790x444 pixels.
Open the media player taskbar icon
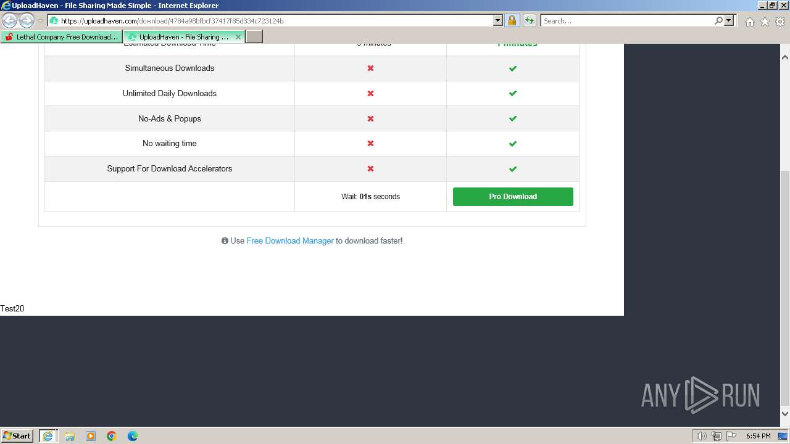pyautogui.click(x=91, y=436)
